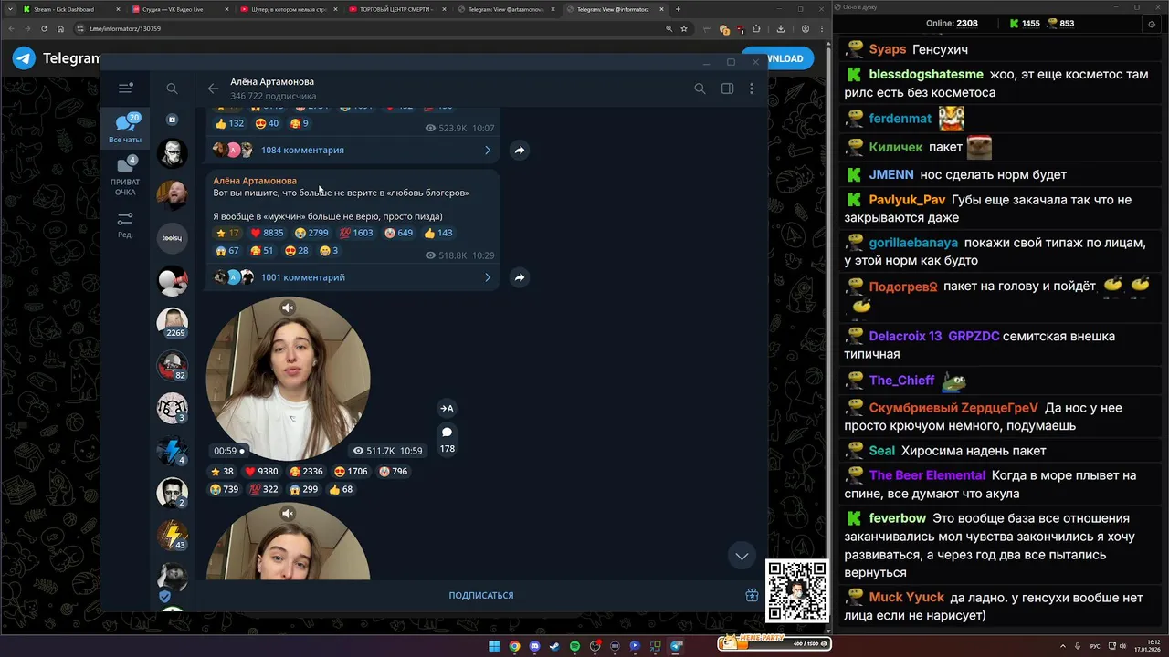Open the chat with 2269 unread badge
This screenshot has width=1169, height=657.
point(172,323)
